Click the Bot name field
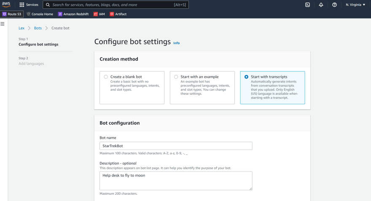The image size is (371, 201). [x=176, y=146]
